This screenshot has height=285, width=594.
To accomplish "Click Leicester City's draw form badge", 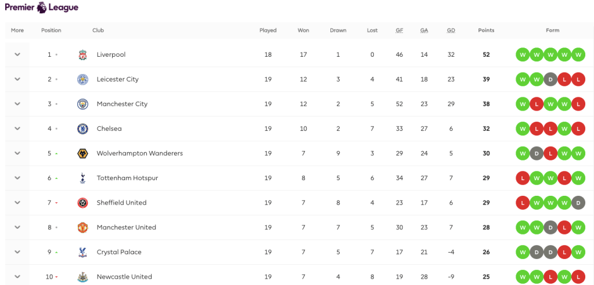I will (x=550, y=79).
